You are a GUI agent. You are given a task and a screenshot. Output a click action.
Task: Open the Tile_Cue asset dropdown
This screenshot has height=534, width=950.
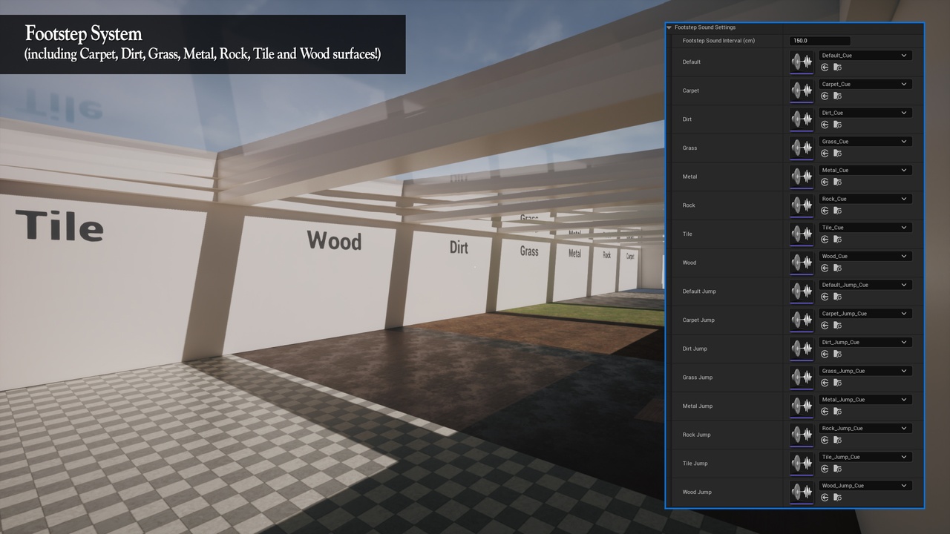point(865,228)
